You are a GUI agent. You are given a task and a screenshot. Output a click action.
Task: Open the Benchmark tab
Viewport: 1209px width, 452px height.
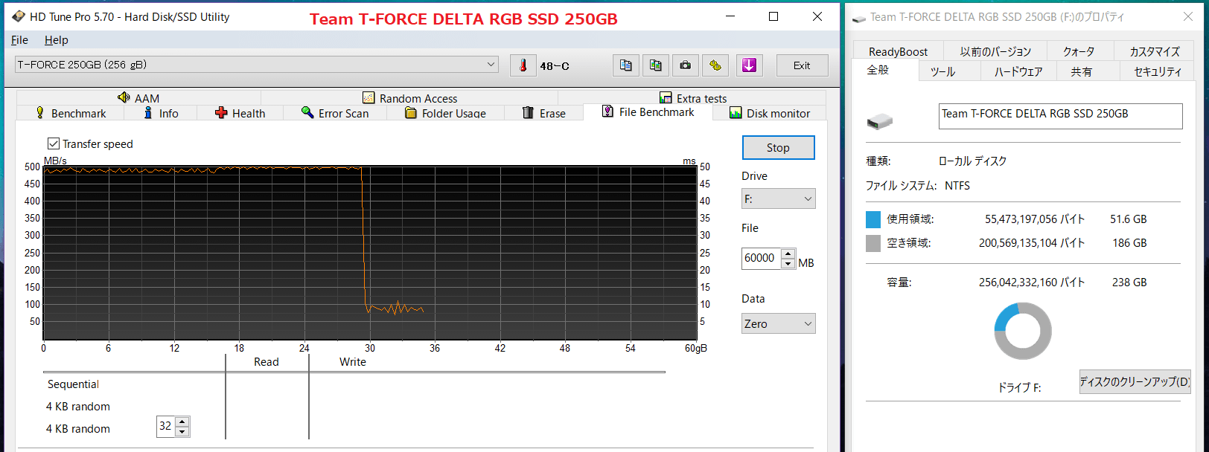(71, 113)
